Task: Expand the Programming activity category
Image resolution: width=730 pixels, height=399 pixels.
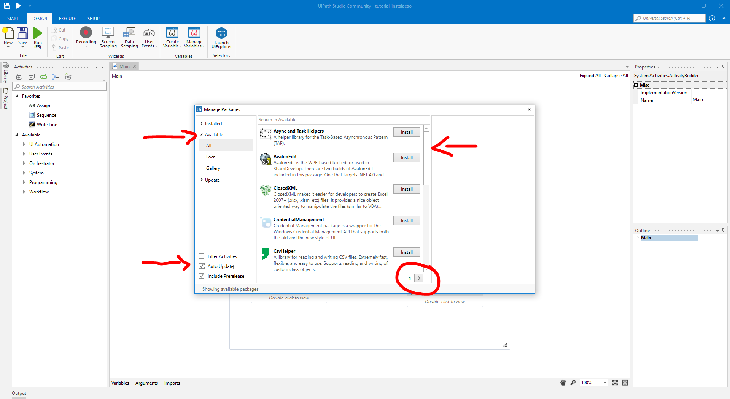Action: [x=24, y=182]
